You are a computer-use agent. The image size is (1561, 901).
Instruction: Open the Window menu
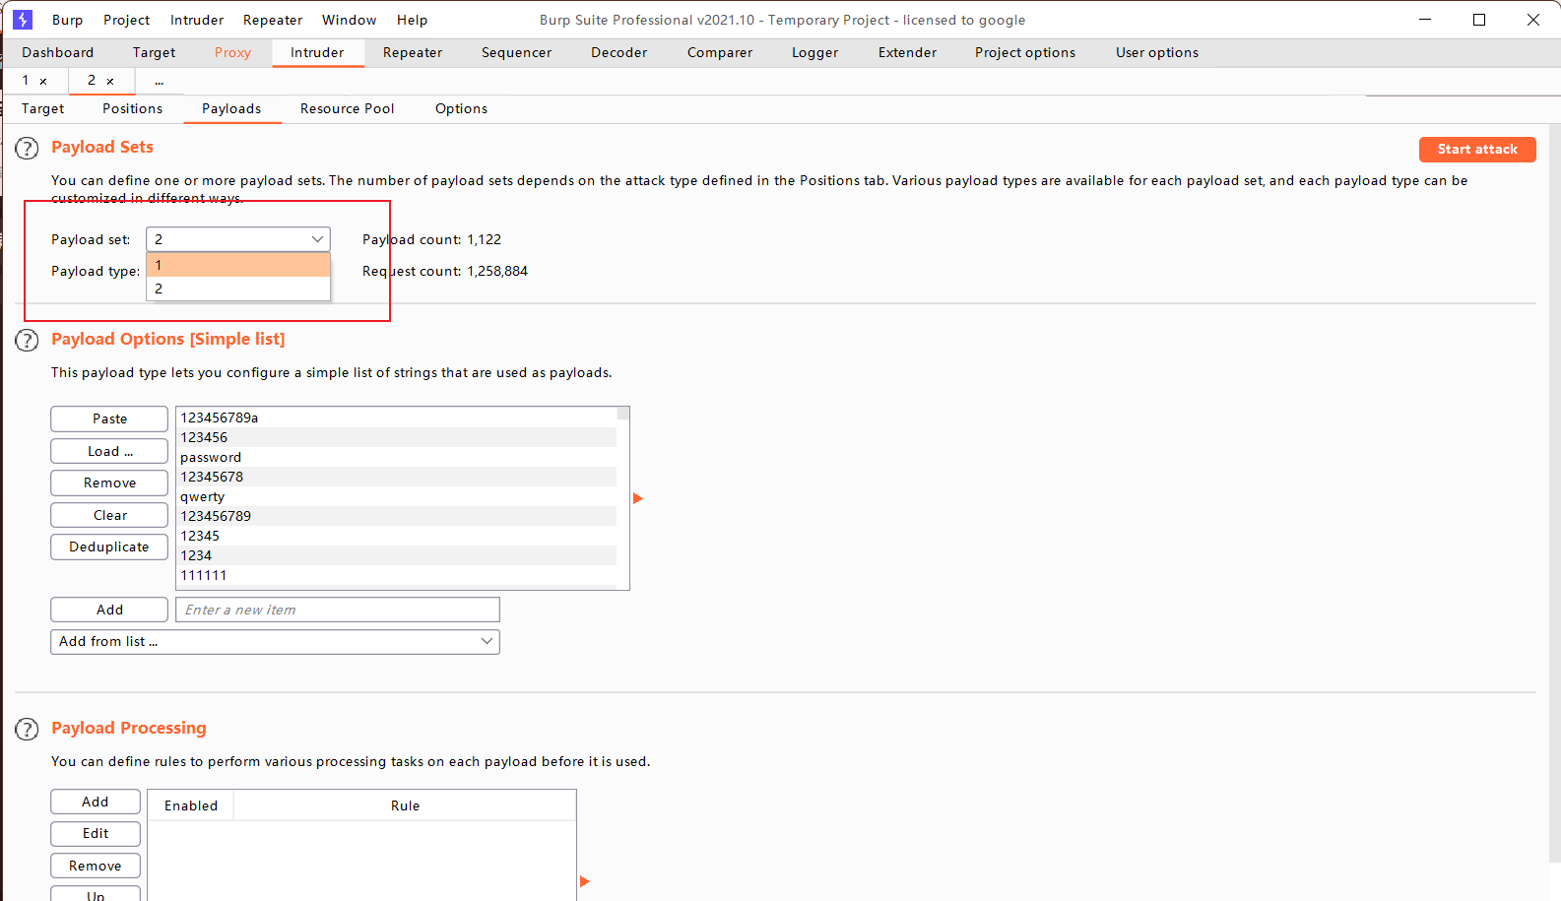click(x=349, y=20)
